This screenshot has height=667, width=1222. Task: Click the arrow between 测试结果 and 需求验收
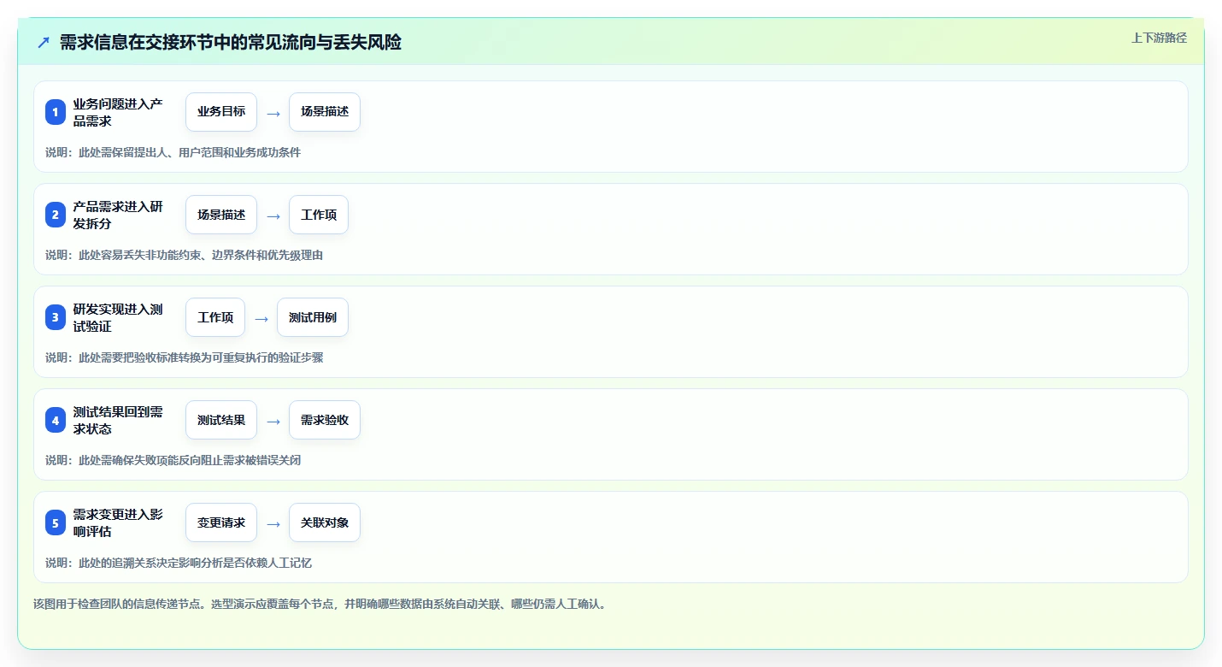pos(273,421)
